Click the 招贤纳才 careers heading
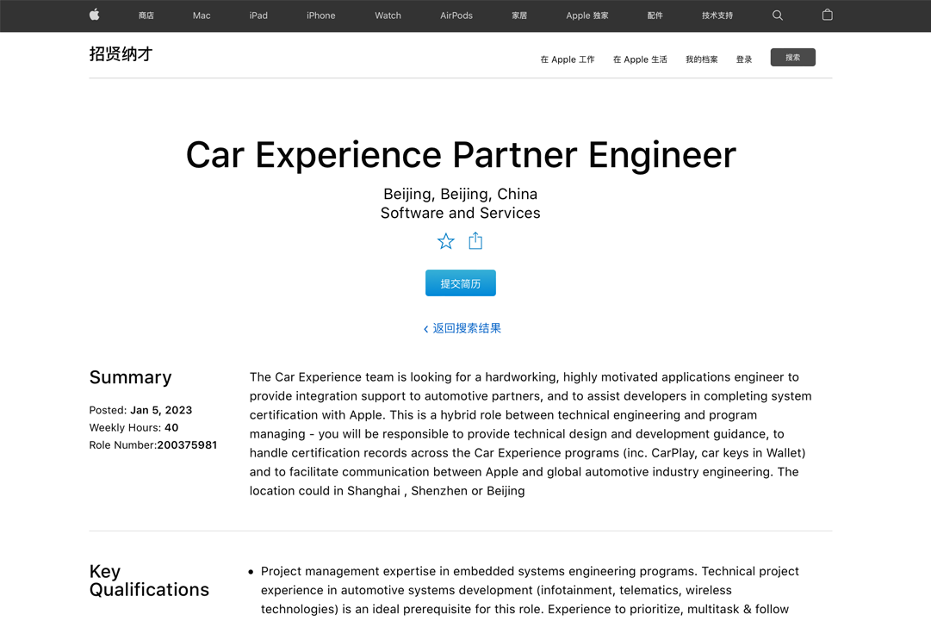Image resolution: width=931 pixels, height=621 pixels. pos(121,54)
